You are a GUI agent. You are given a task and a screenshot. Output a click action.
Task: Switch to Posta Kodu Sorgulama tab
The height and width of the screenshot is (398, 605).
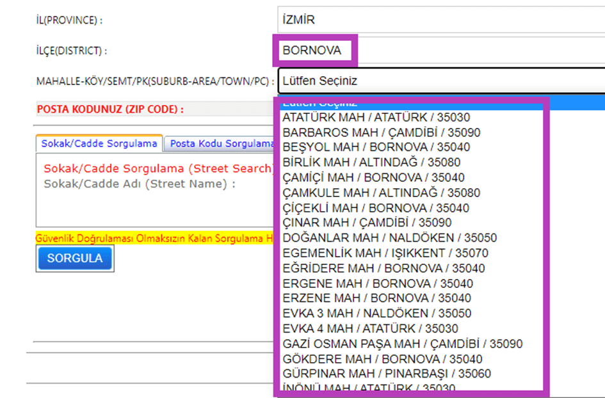point(220,144)
